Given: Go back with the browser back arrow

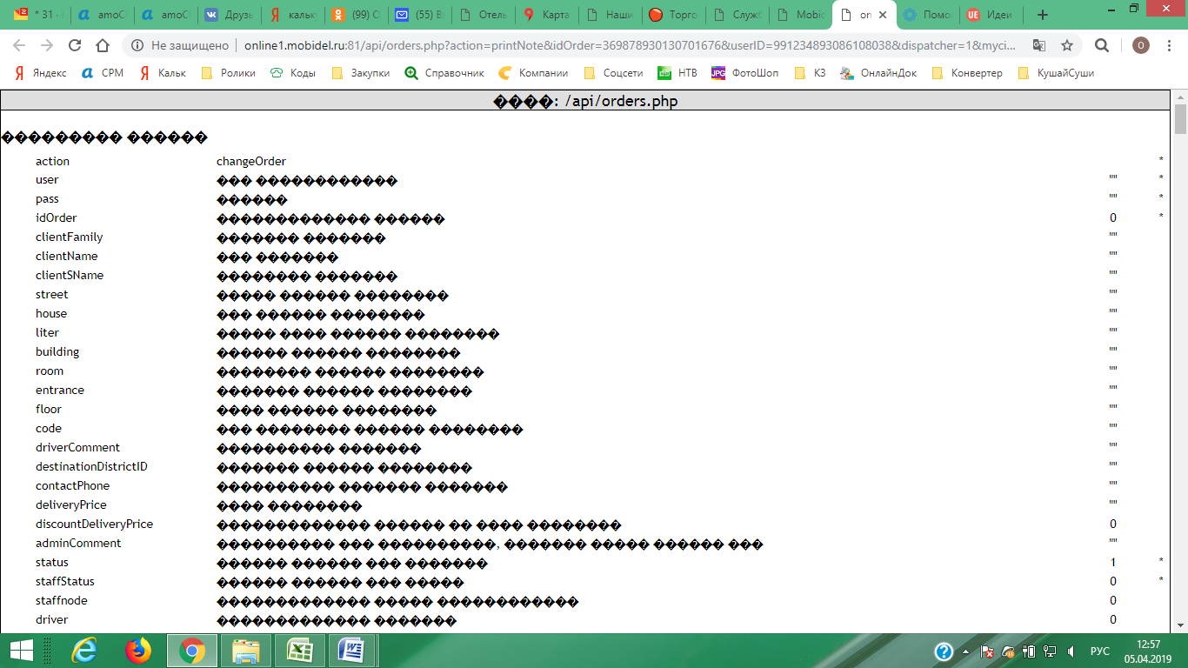Looking at the screenshot, I should 19,45.
